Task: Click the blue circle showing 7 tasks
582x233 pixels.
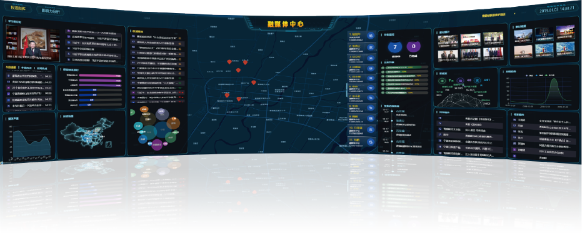Action: [395, 47]
